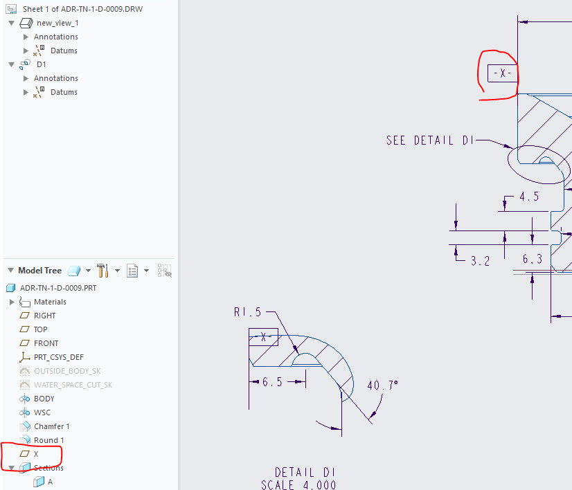572x490 pixels.
Task: Click the section A icon
Action: click(x=39, y=482)
